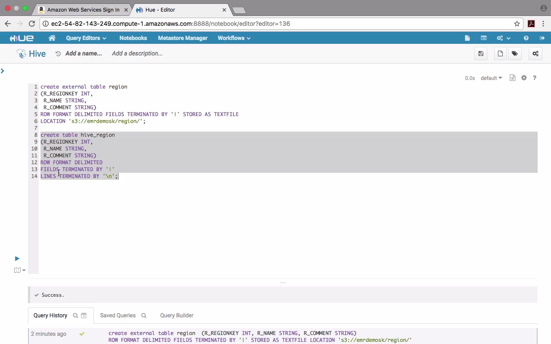This screenshot has width=551, height=344.
Task: Open the editor cogs settings button
Action: (536, 54)
